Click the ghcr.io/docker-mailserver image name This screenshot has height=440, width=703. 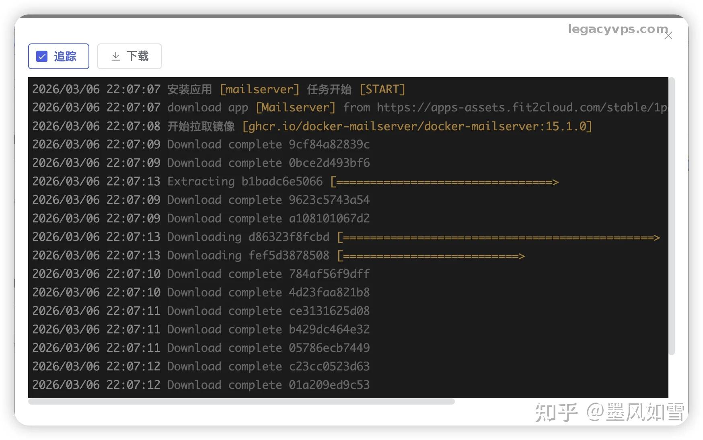coord(417,126)
